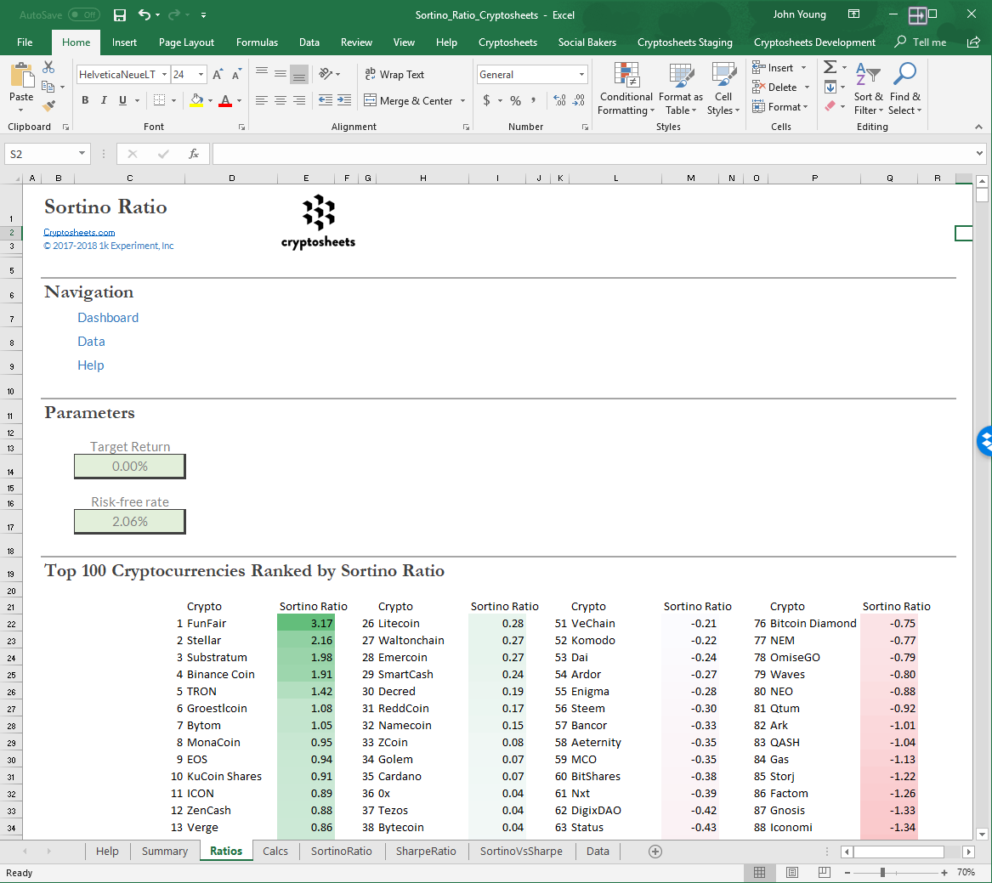This screenshot has height=883, width=992.
Task: Adjust the zoom level slider
Action: click(882, 873)
